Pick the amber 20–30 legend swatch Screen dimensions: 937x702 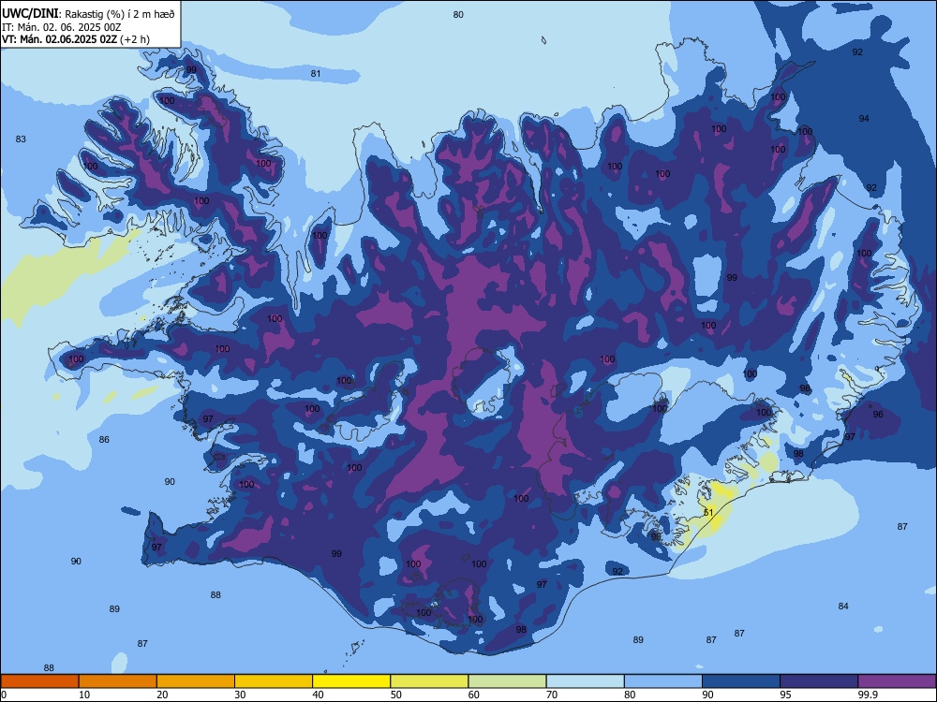[x=196, y=681]
